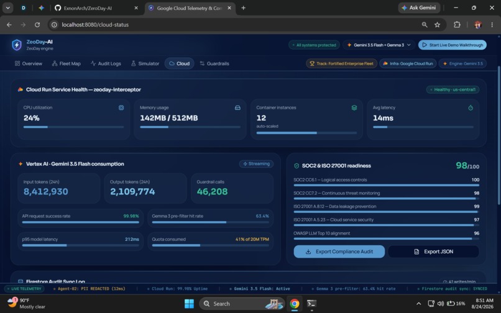Click the network display tray icon

coord(431,304)
